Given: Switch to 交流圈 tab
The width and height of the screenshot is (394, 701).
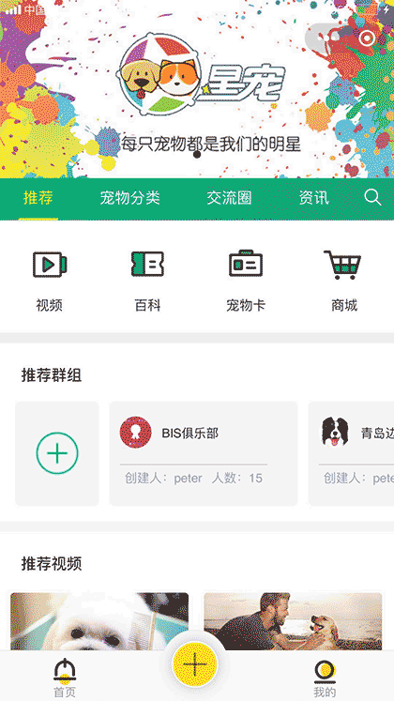Looking at the screenshot, I should click(x=229, y=198).
